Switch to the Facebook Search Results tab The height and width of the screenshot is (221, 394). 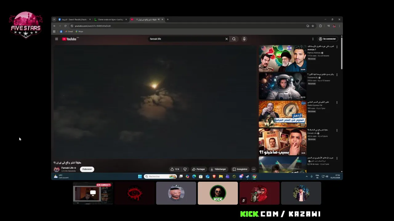[74, 19]
